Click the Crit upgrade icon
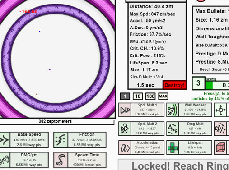The width and height of the screenshot is (229, 170). [x=220, y=129]
